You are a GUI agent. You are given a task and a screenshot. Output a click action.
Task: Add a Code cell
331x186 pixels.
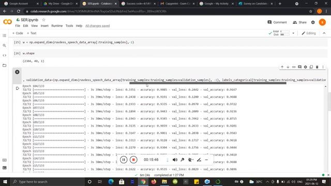pyautogui.click(x=18, y=33)
